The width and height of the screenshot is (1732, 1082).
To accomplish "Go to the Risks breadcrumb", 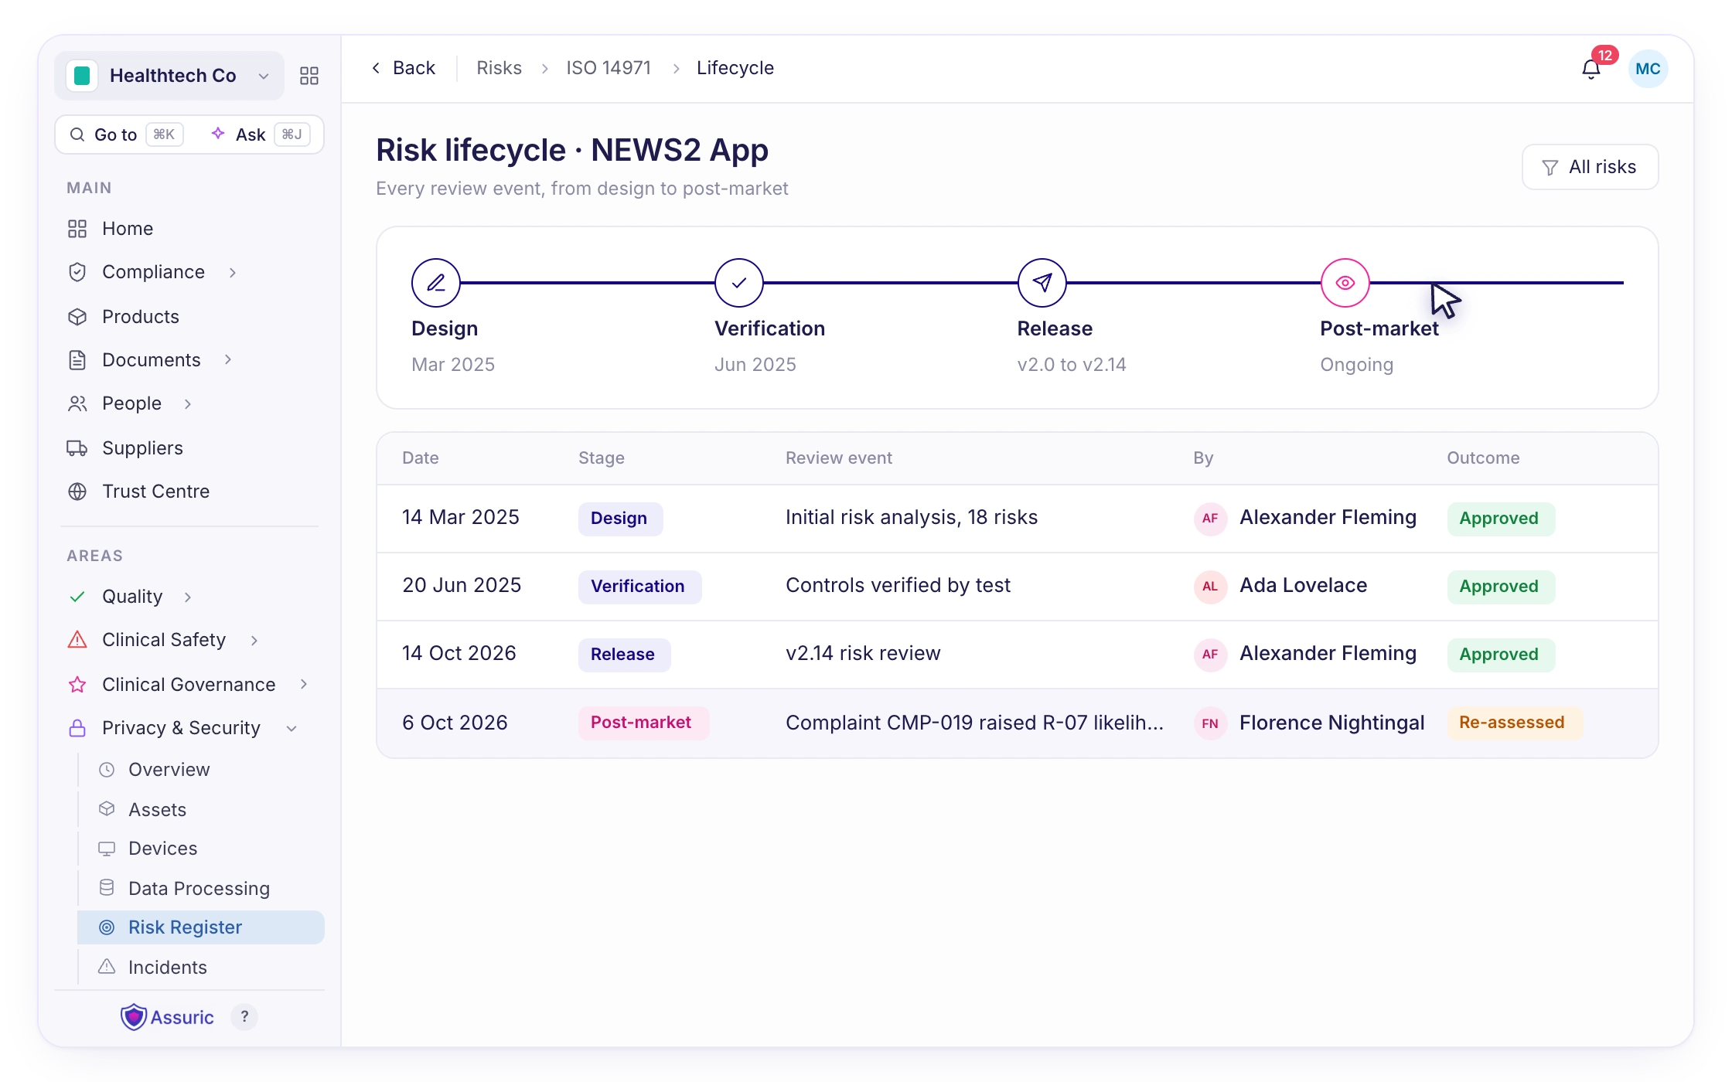I will point(499,68).
